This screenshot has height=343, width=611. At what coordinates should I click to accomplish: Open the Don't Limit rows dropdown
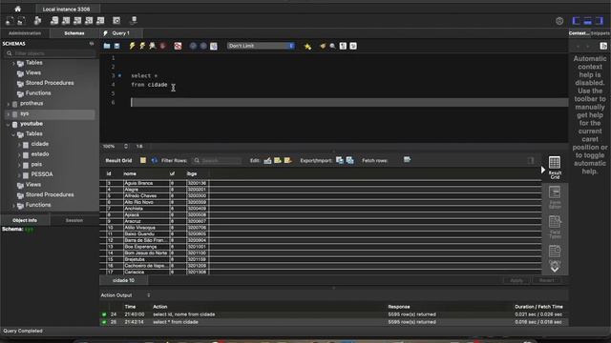(x=261, y=46)
